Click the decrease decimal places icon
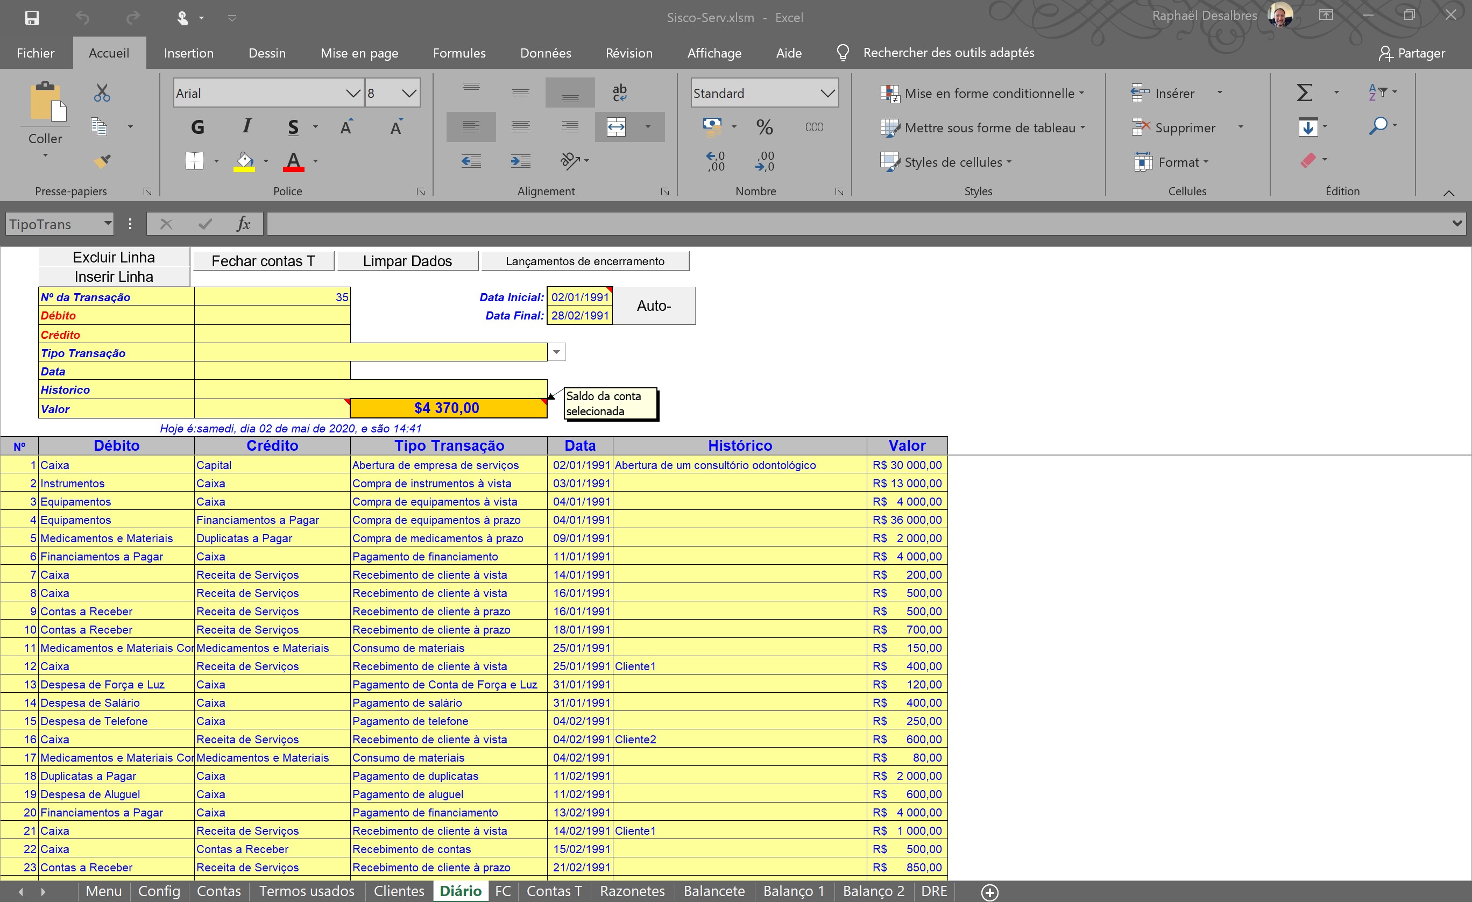Screen dimensions: 1472x902 click(765, 161)
